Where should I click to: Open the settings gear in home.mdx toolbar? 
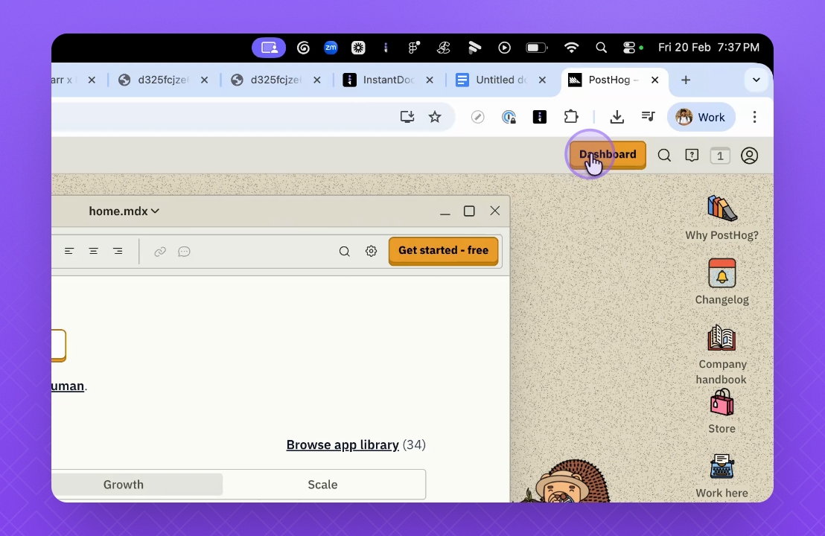click(x=372, y=251)
